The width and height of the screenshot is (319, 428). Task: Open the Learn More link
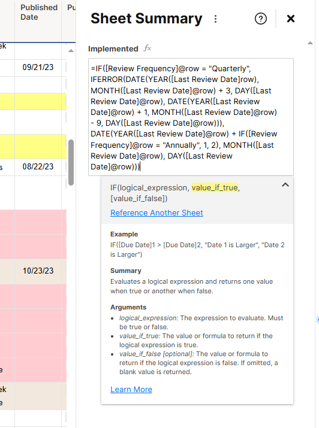131,389
